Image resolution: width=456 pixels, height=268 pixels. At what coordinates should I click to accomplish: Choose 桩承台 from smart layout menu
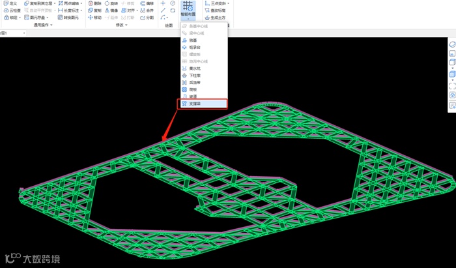pos(203,47)
